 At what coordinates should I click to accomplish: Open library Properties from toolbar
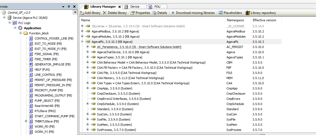click(133, 13)
